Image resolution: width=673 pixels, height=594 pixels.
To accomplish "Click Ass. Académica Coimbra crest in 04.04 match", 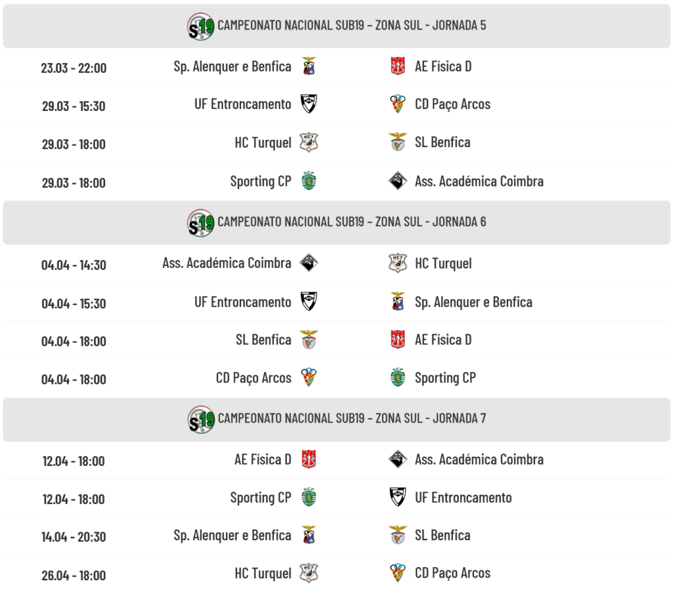I will click(x=309, y=263).
